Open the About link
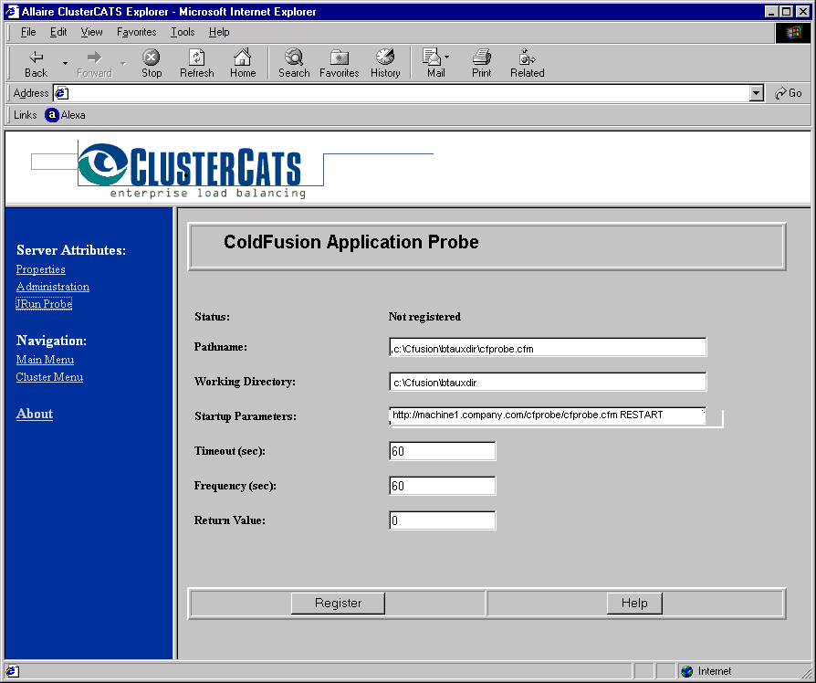Image resolution: width=816 pixels, height=683 pixels. coord(35,414)
